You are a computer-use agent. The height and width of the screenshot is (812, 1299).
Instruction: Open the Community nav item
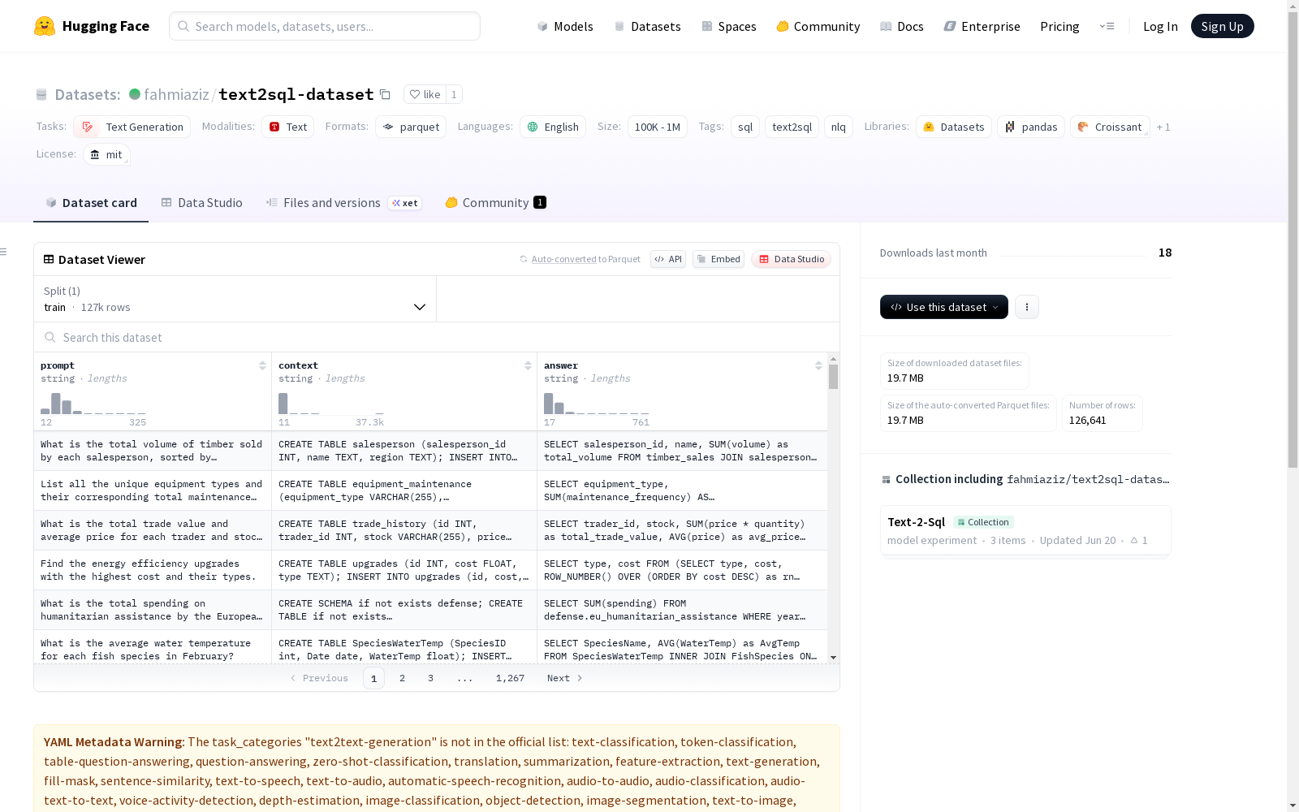click(x=818, y=26)
